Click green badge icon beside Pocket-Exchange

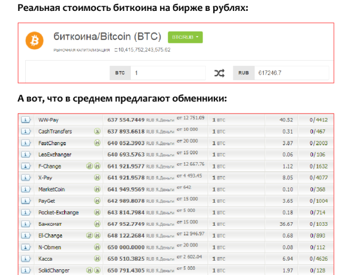pos(97,213)
